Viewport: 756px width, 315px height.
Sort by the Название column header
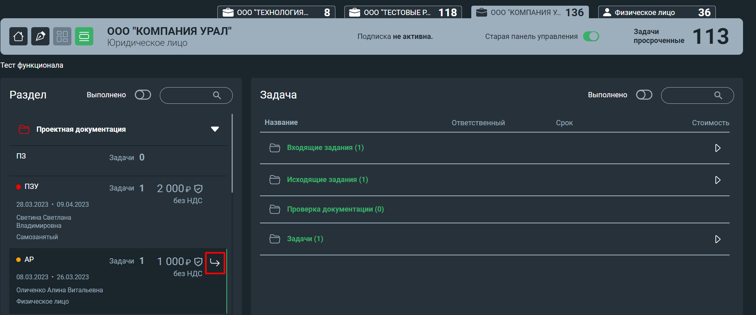pyautogui.click(x=281, y=122)
